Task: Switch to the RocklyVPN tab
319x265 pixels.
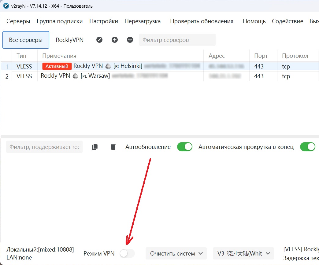Action: (70, 40)
